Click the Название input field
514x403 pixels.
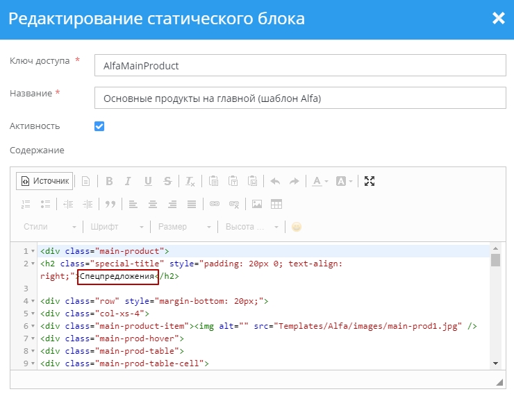[x=299, y=98]
